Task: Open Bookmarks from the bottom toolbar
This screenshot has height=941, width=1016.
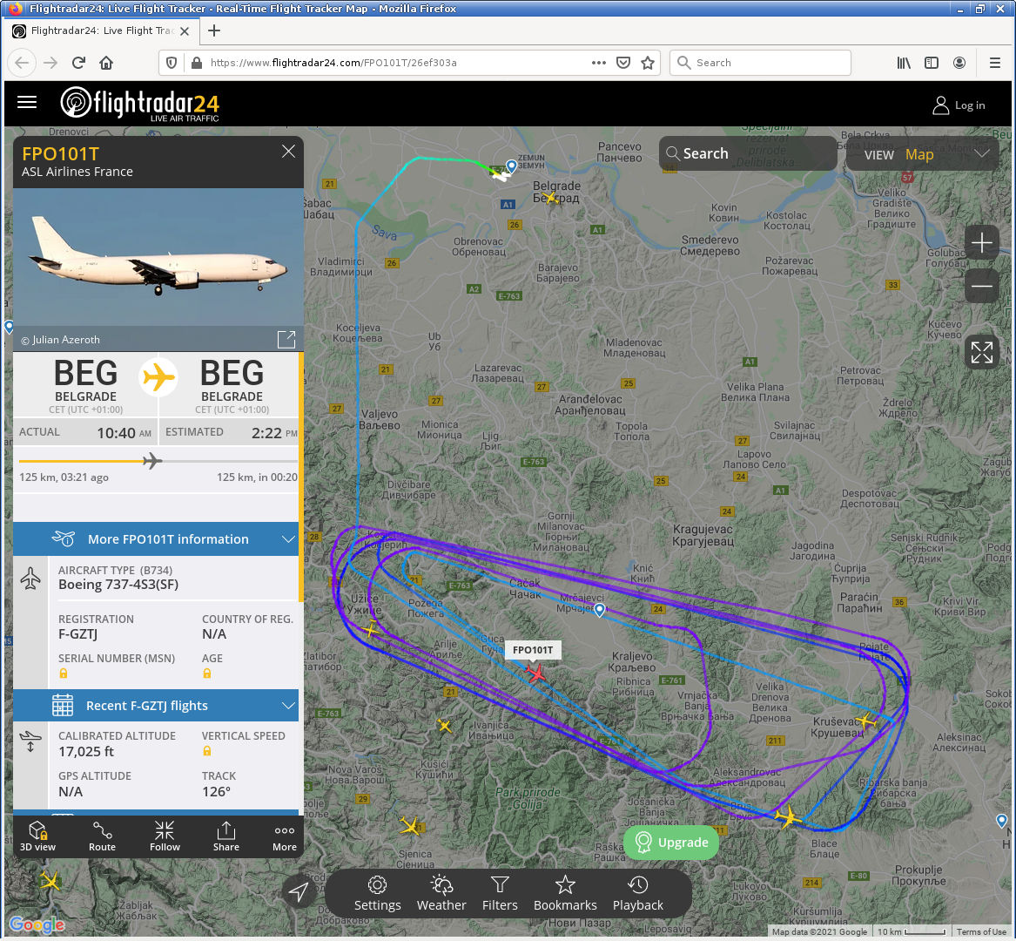Action: 565,894
